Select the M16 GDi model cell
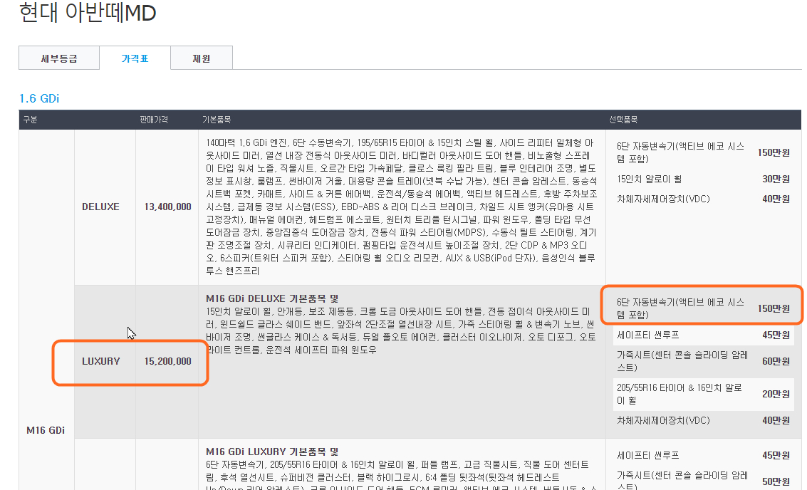This screenshot has height=490, width=807. pos(46,430)
